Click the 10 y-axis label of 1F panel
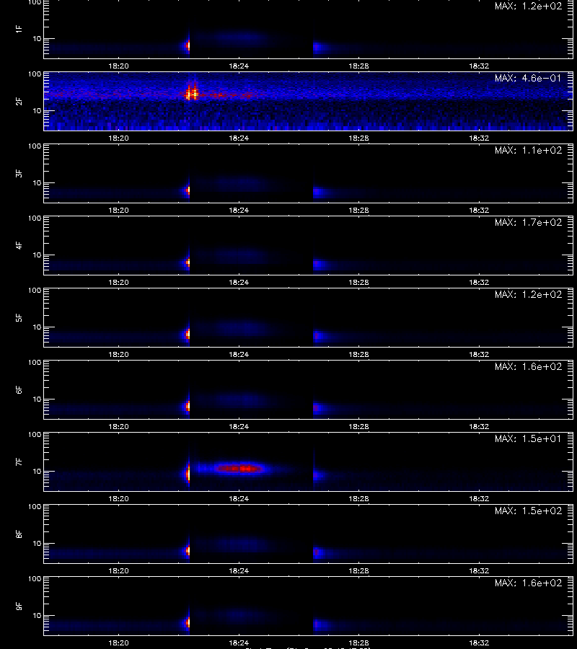577x649 pixels. 37,38
